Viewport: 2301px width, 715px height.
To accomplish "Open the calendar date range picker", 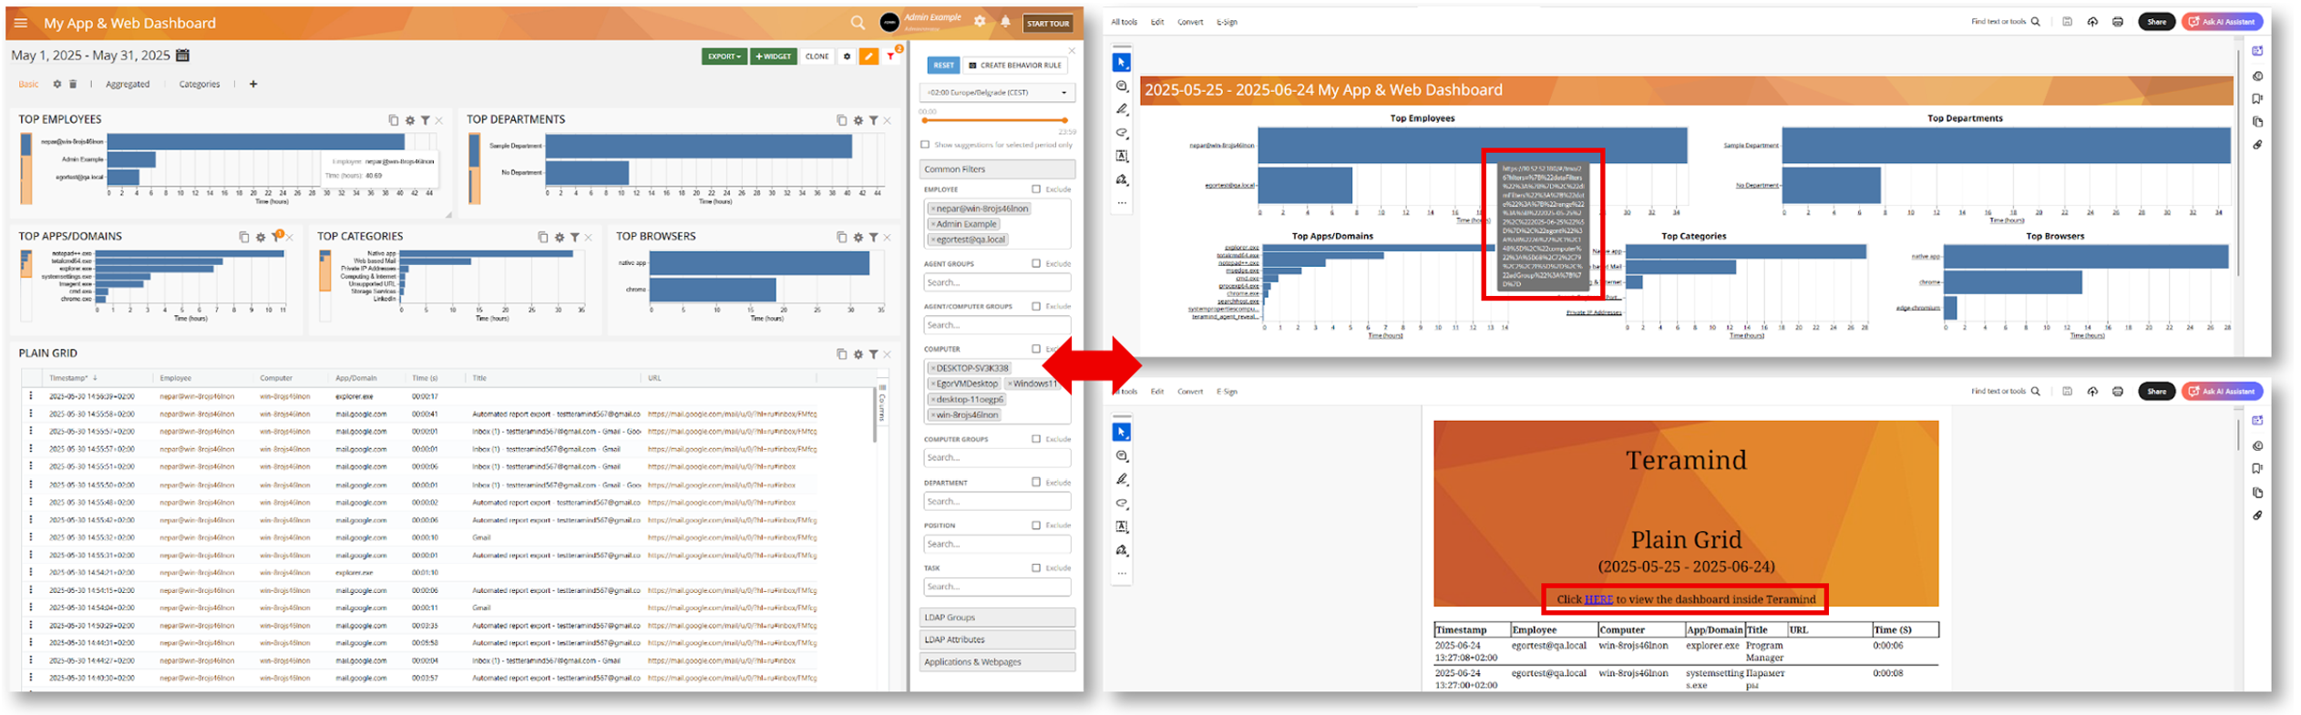I will click(182, 56).
